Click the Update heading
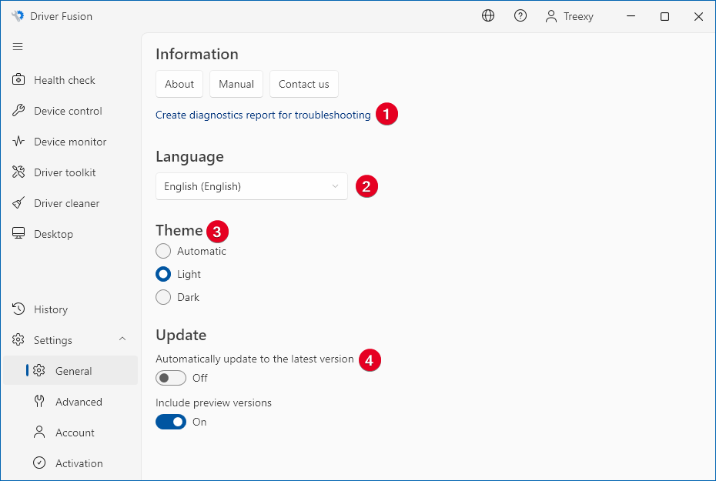The height and width of the screenshot is (481, 716). tap(181, 335)
